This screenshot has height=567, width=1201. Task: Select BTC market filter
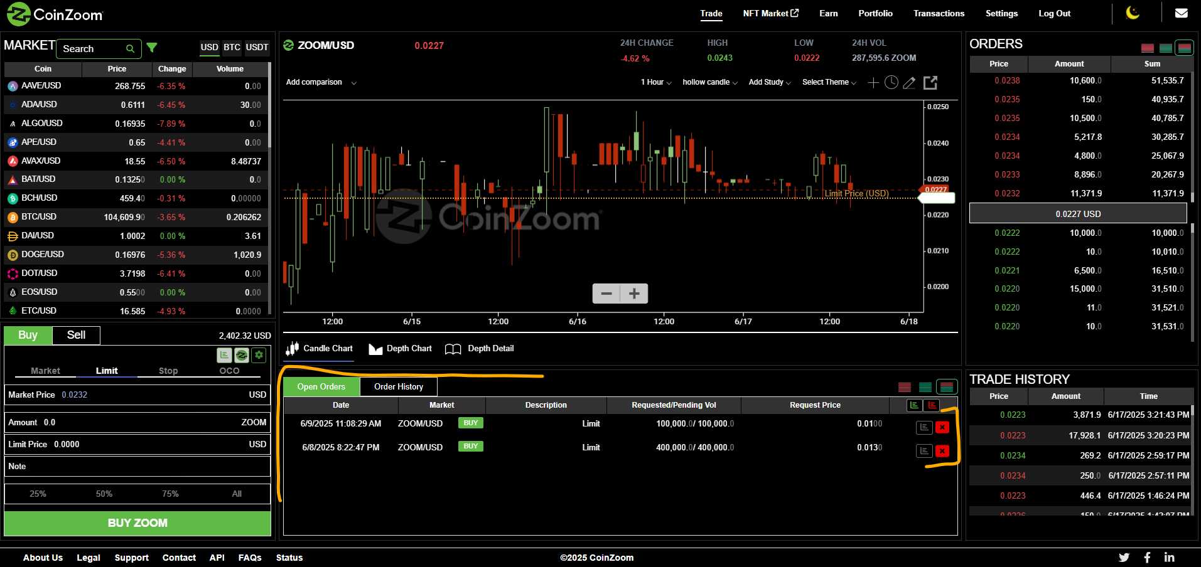click(232, 48)
